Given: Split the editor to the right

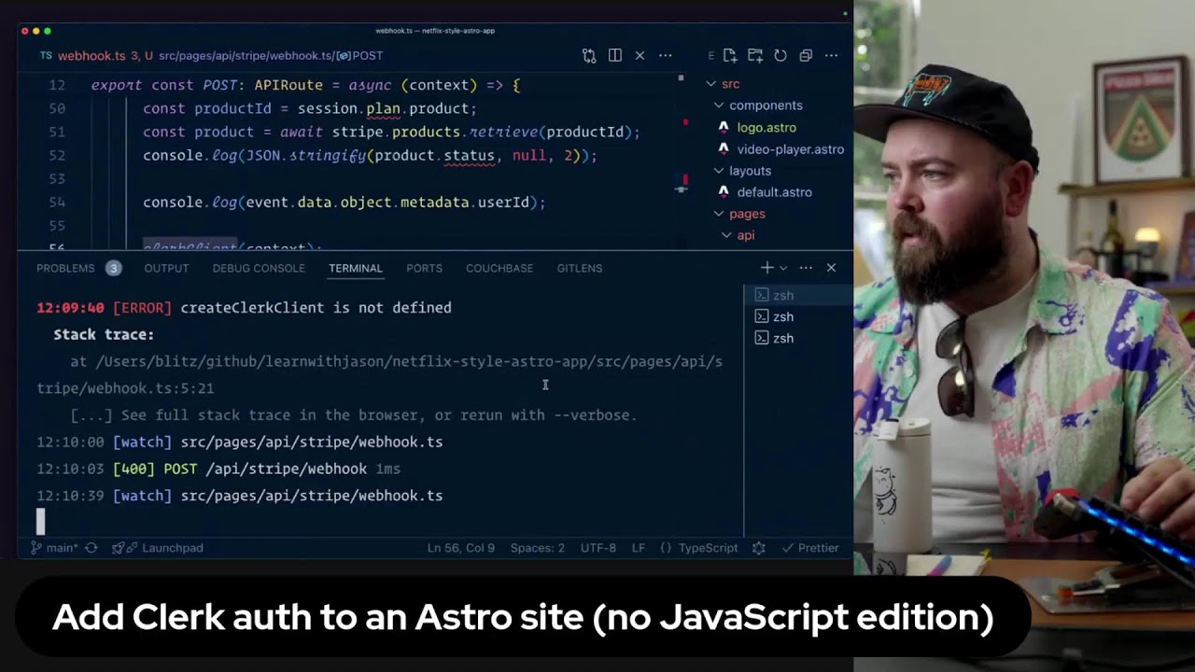Looking at the screenshot, I should 614,56.
